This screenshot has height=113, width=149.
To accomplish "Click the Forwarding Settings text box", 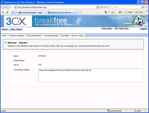I will (90, 75).
